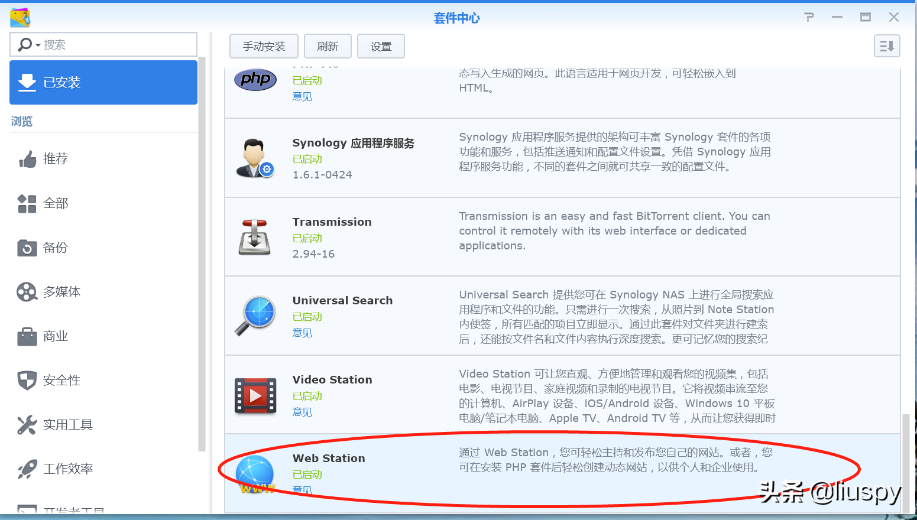Image resolution: width=917 pixels, height=520 pixels.
Task: Expand the search filter dropdown arrow
Action: click(38, 45)
